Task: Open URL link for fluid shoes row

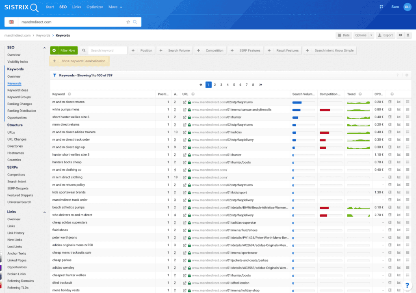Action: point(225,230)
